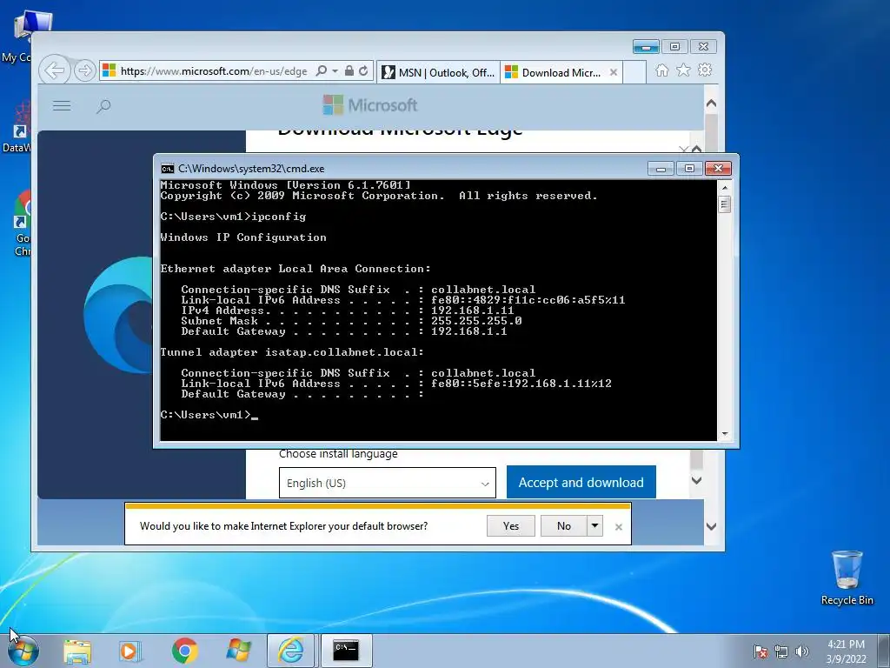Dismiss the default browser notification bar
Image resolution: width=890 pixels, height=668 pixels.
619,527
